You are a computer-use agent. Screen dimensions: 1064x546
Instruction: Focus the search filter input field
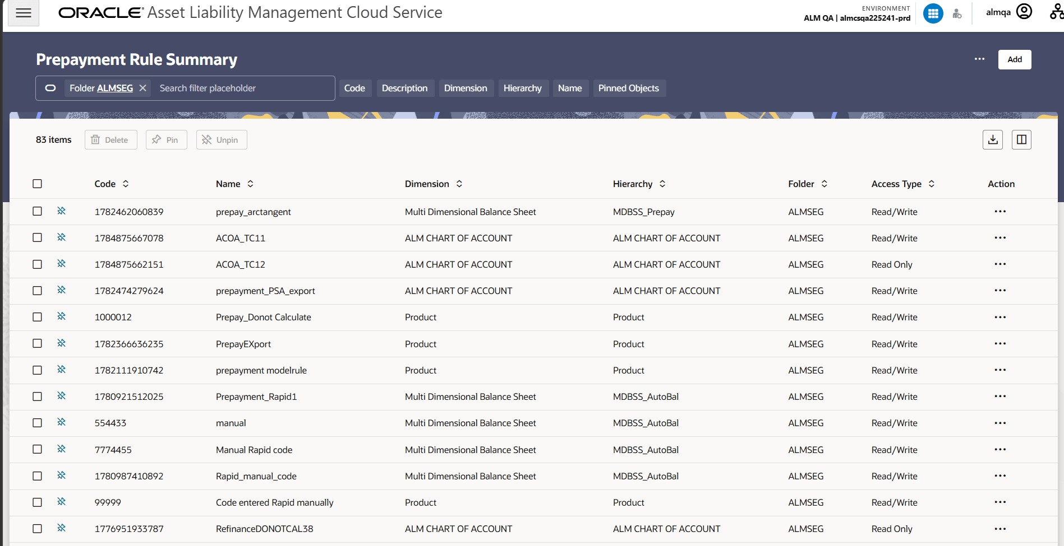click(x=244, y=88)
